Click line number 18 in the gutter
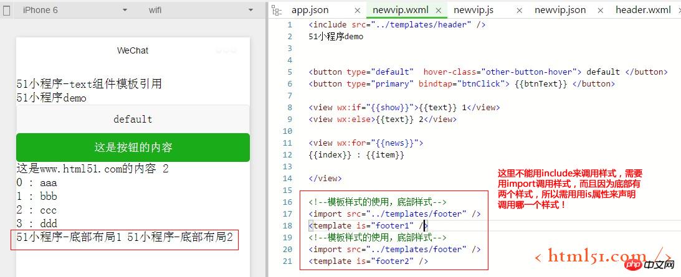Viewport: 681px width, 277px height. 287,225
